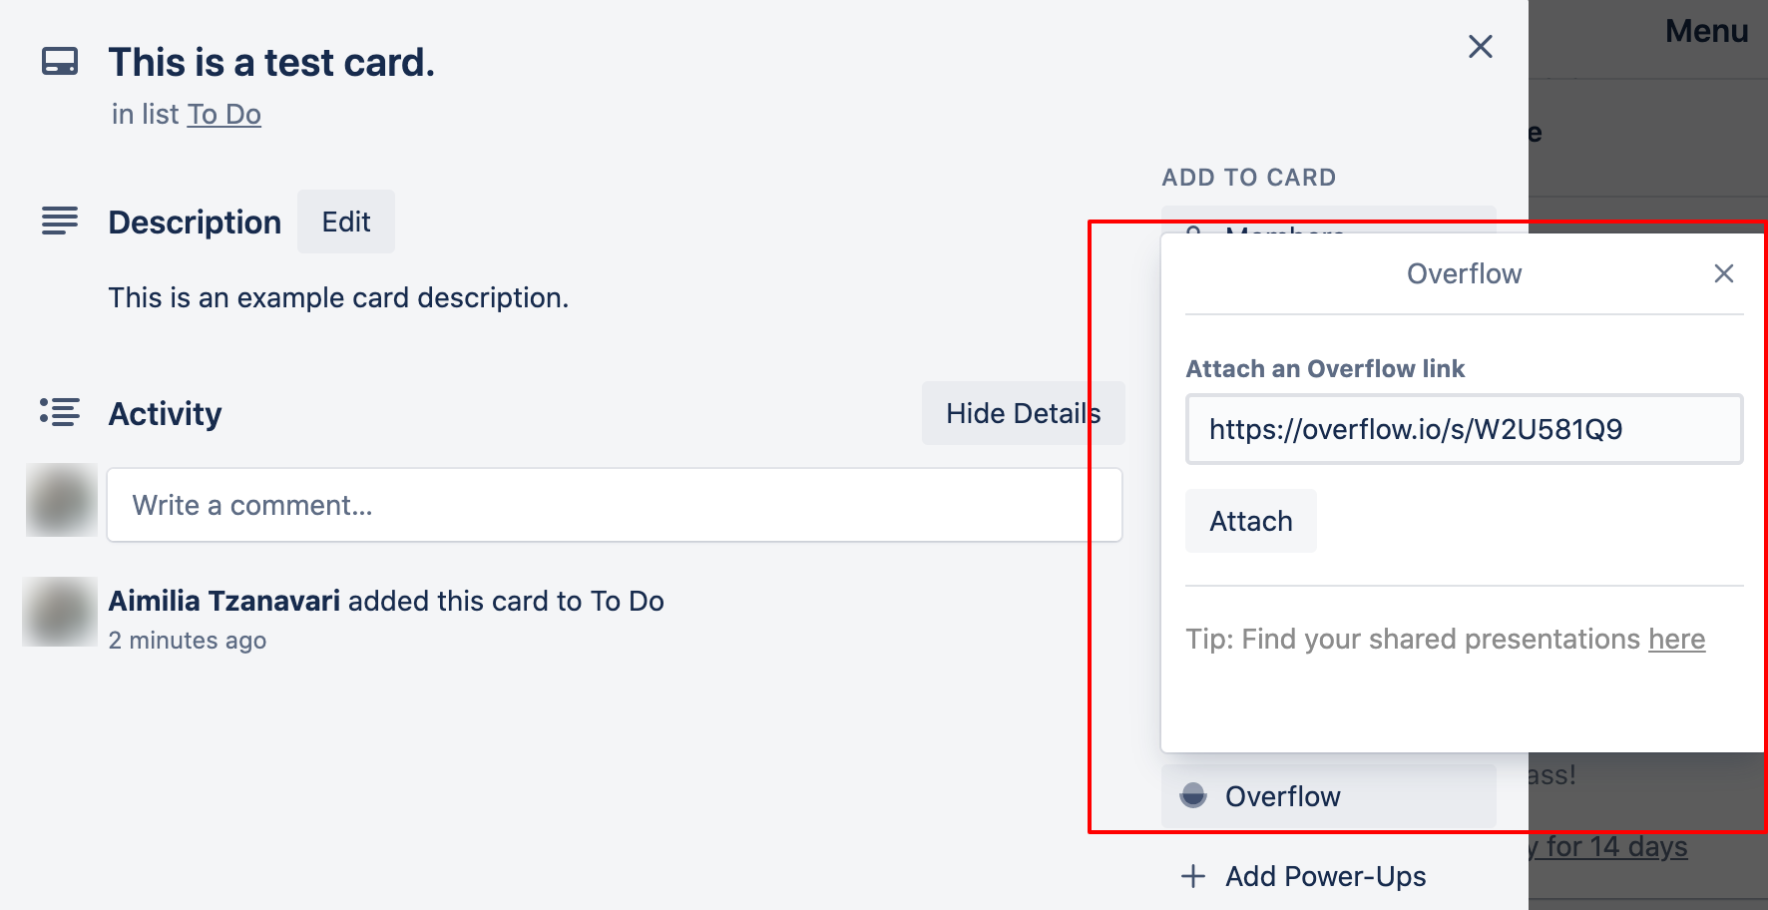Click Aimilia Tzanavari's activity avatar
Image resolution: width=1768 pixels, height=910 pixels.
60,612
